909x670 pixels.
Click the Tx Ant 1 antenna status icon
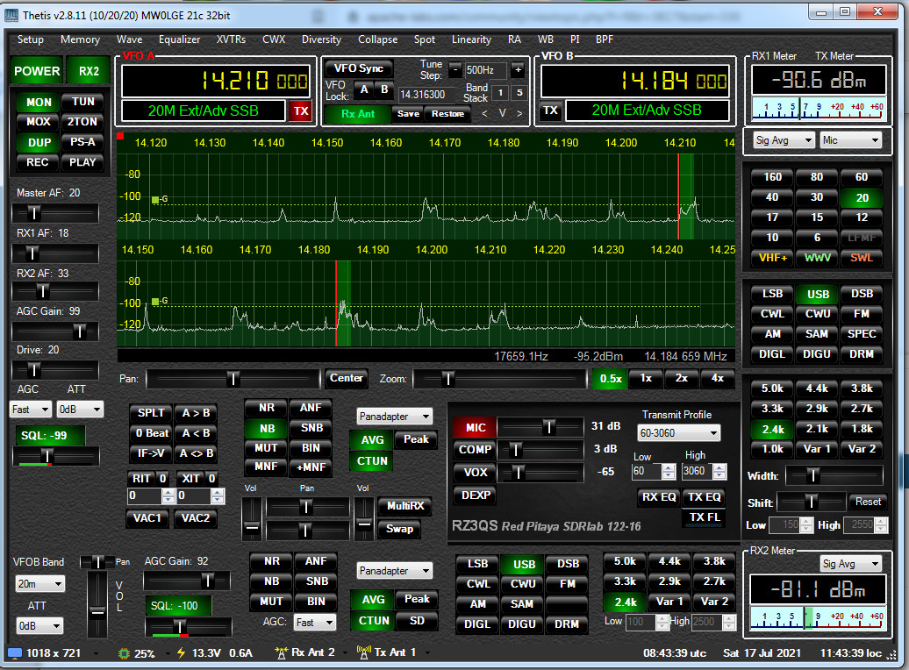coord(363,652)
